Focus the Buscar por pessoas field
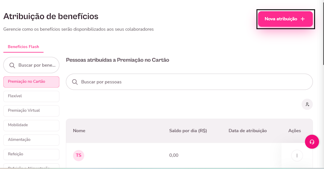Viewport: 324px width, 169px height. click(x=194, y=82)
